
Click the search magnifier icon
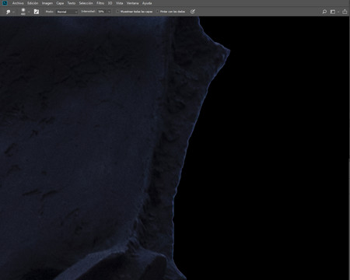click(x=324, y=12)
